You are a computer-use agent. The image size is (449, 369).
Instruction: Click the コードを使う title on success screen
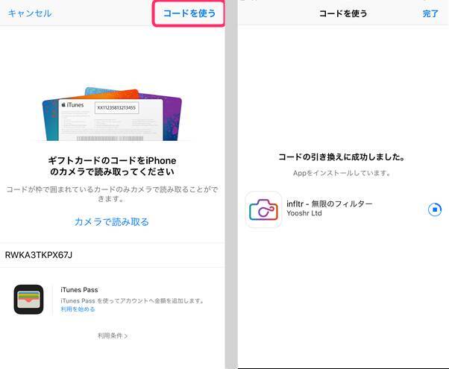tap(342, 13)
